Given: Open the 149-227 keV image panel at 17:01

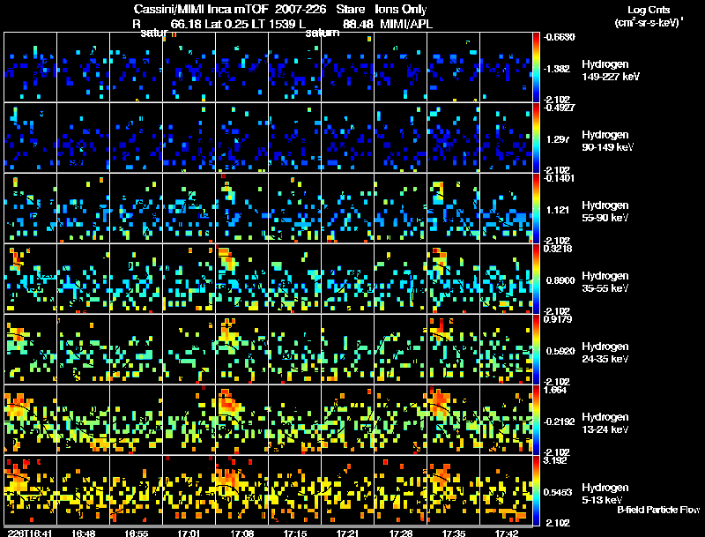Looking at the screenshot, I should pos(189,67).
